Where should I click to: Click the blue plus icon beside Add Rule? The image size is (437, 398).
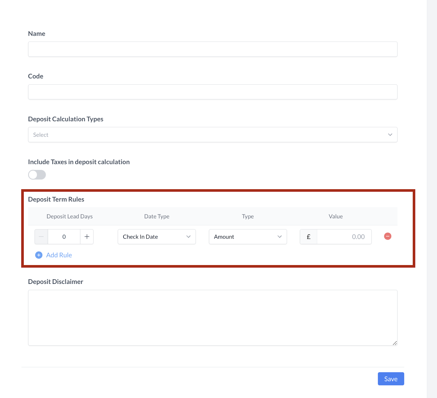[x=39, y=255]
